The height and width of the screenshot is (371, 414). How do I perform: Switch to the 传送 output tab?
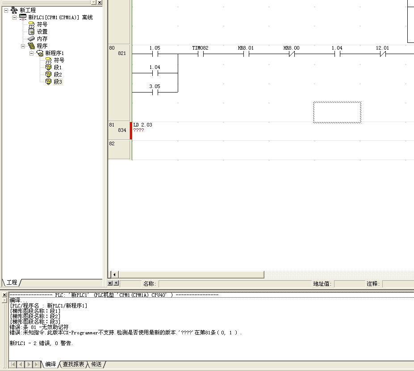96,364
